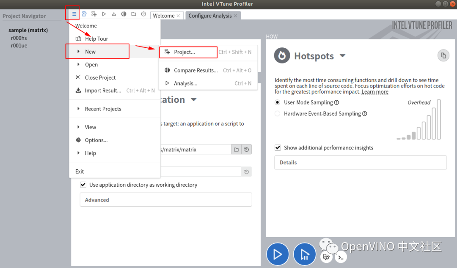The height and width of the screenshot is (268, 457).
Task: Follow the Learn more link
Action: (x=375, y=92)
